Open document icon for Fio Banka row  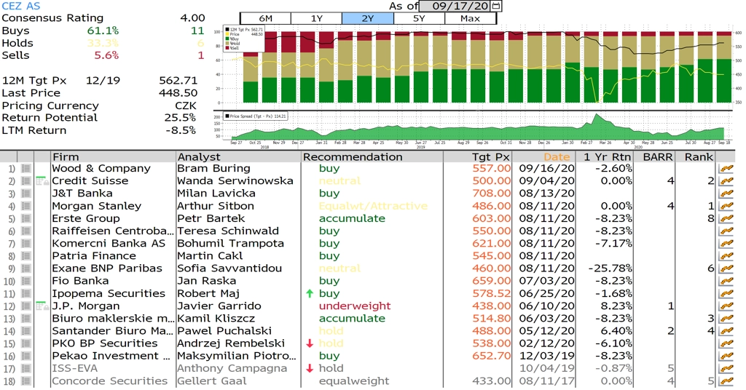(x=25, y=281)
